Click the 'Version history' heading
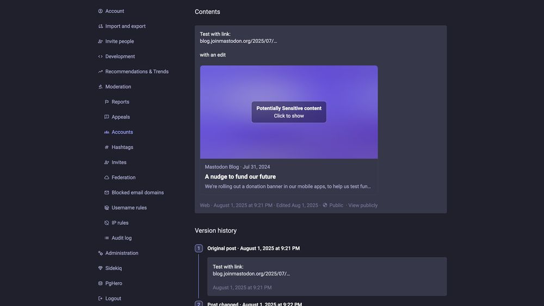The height and width of the screenshot is (306, 544). [x=215, y=231]
